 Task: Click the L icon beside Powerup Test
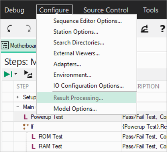click(x=26, y=117)
